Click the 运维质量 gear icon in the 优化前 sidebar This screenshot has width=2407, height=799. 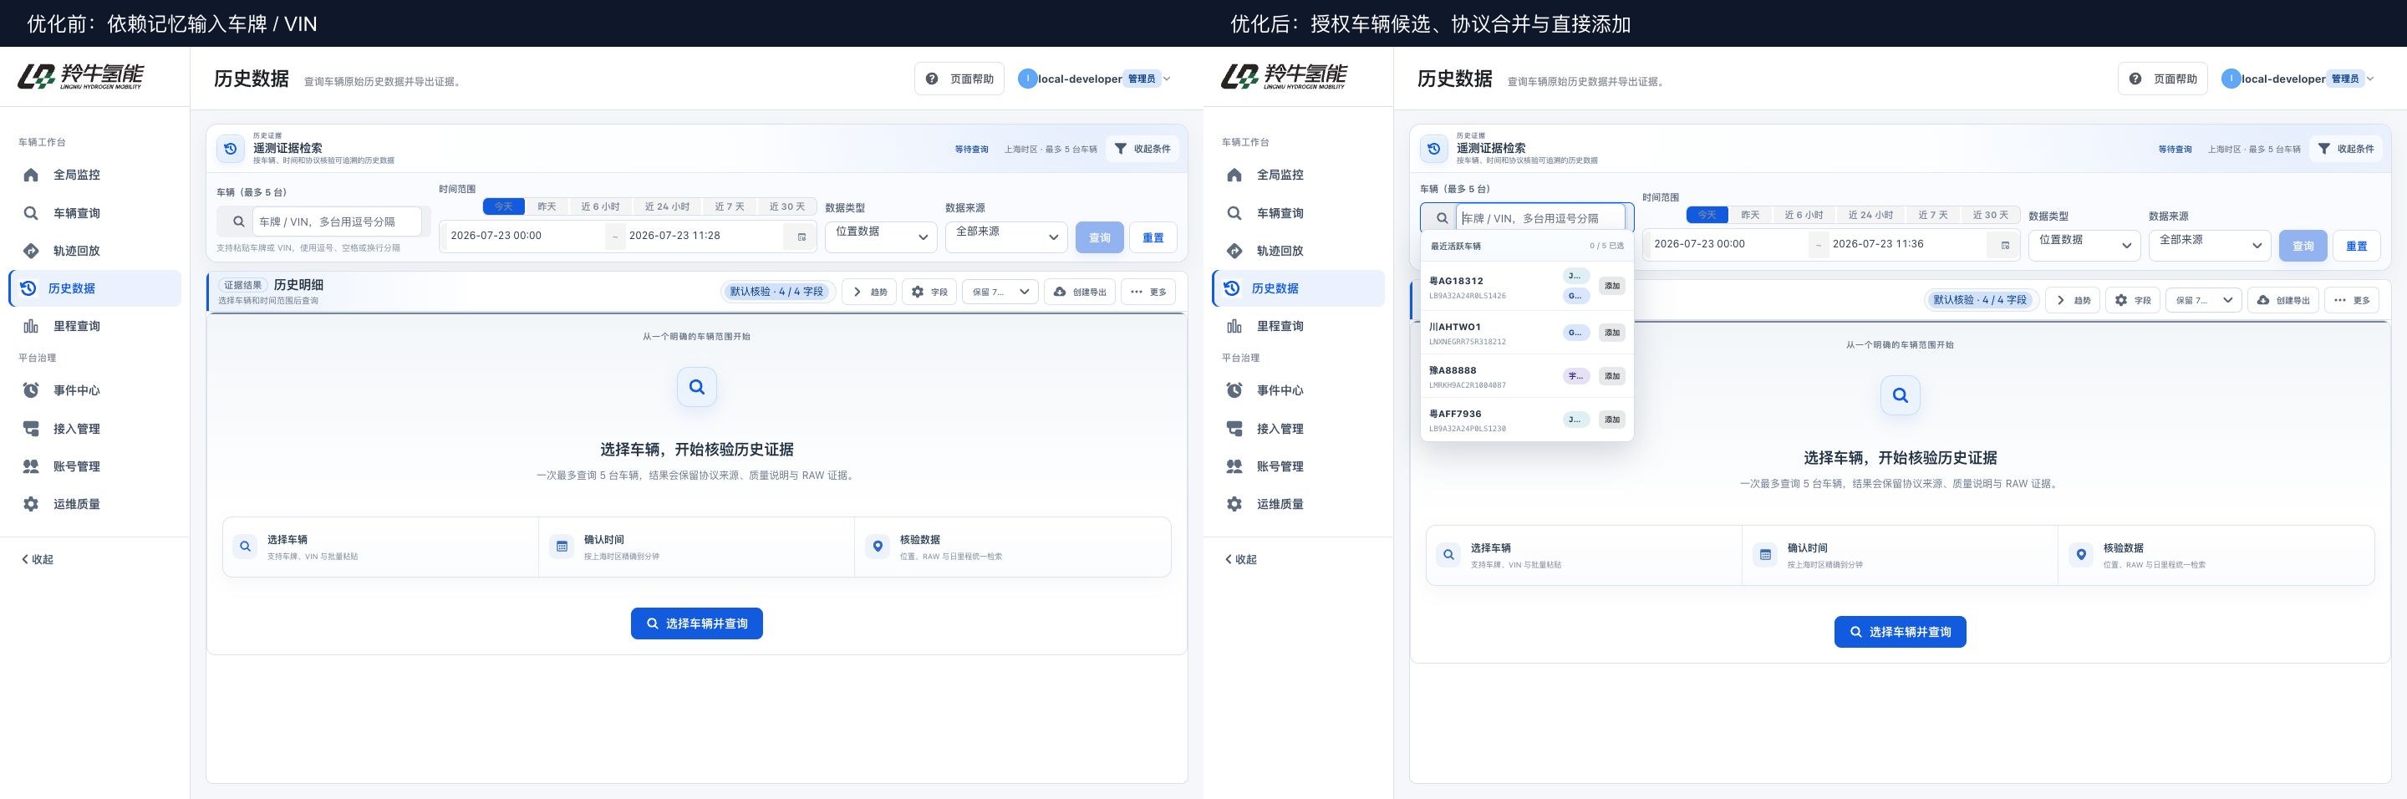click(x=31, y=504)
